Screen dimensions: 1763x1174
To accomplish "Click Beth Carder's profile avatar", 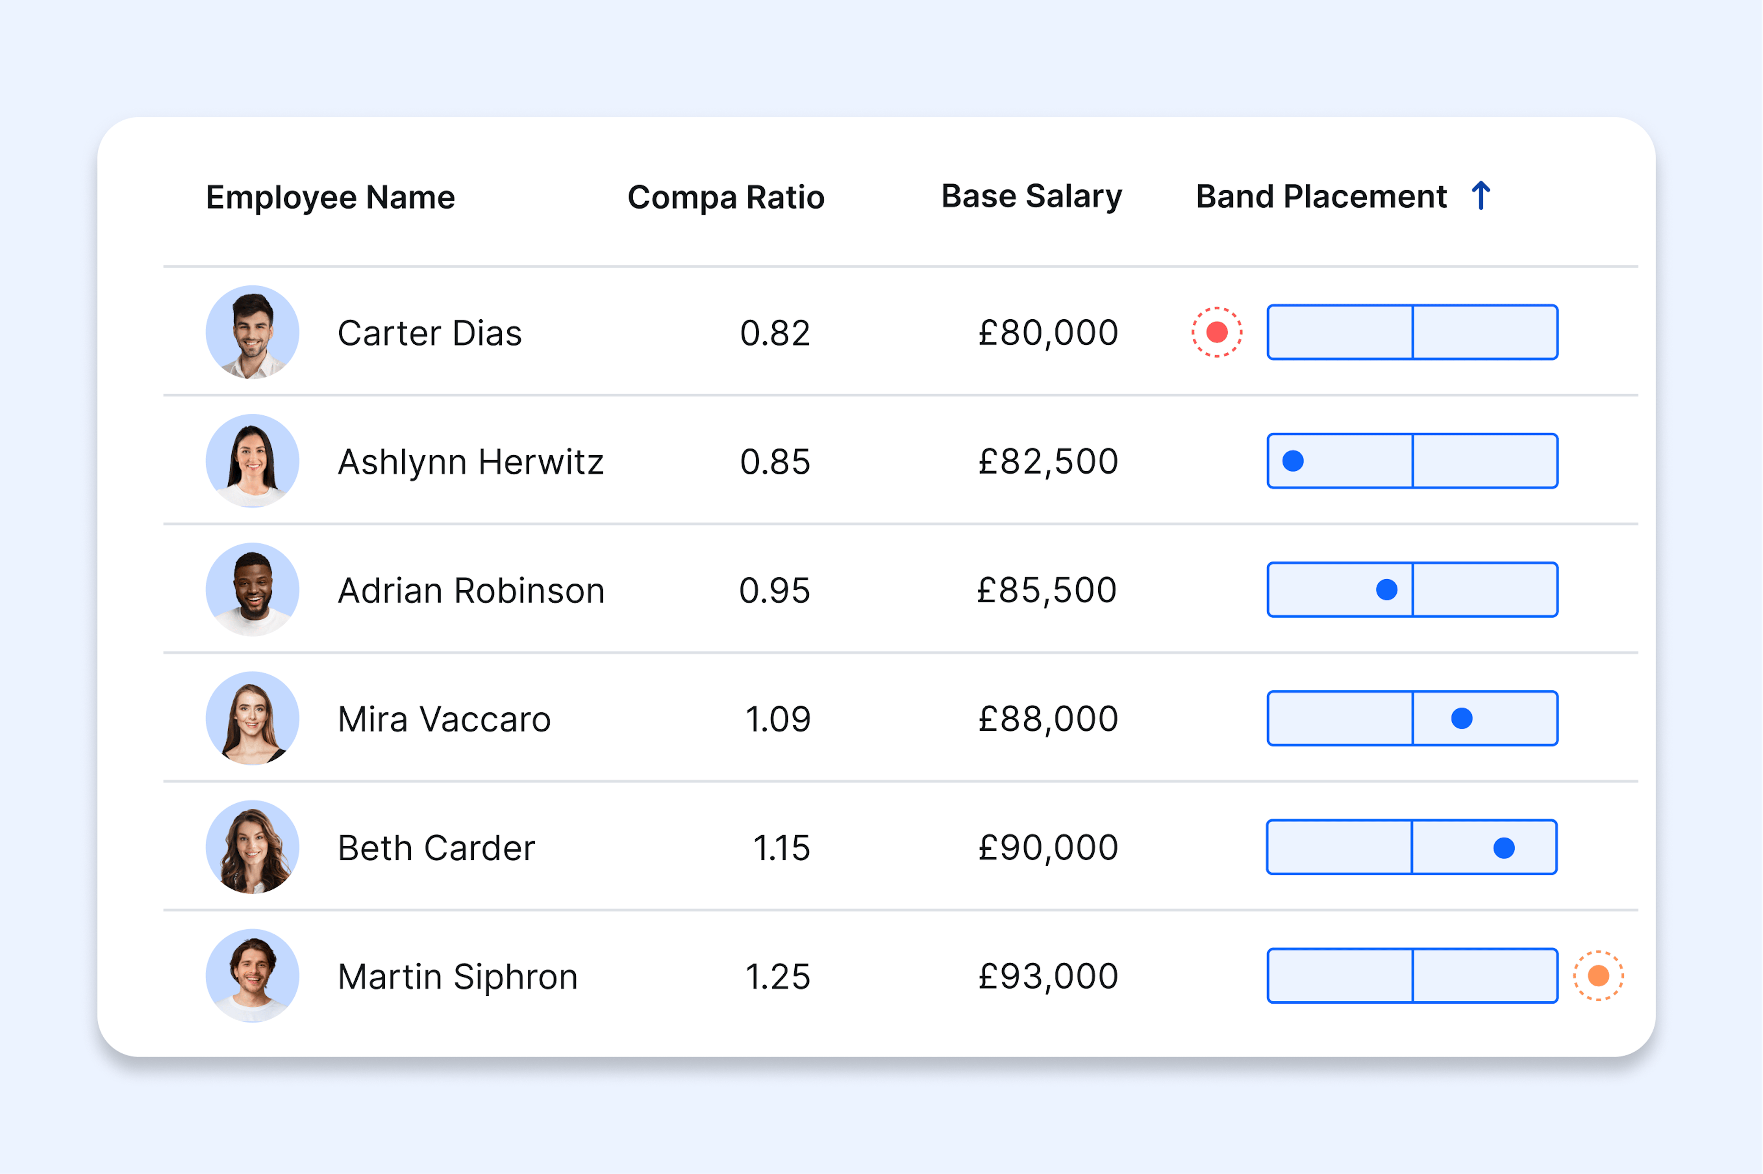I will pos(252,846).
